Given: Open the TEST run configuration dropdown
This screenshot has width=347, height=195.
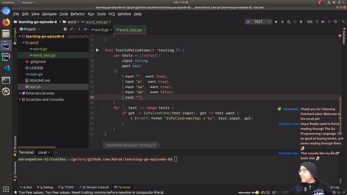Looking at the screenshot, I should pos(259,22).
